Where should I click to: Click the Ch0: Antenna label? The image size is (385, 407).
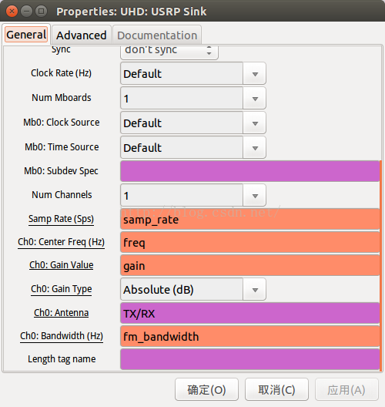(61, 313)
